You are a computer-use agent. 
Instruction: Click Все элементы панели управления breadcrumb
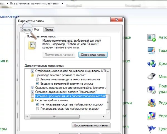click(x=35, y=3)
